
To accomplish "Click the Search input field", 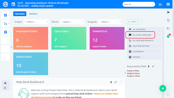I will 139,4.
